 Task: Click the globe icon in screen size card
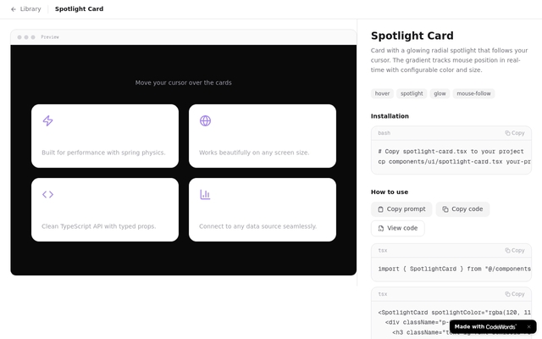click(205, 120)
